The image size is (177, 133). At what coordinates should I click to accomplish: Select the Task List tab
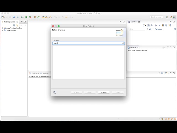[x=134, y=22]
